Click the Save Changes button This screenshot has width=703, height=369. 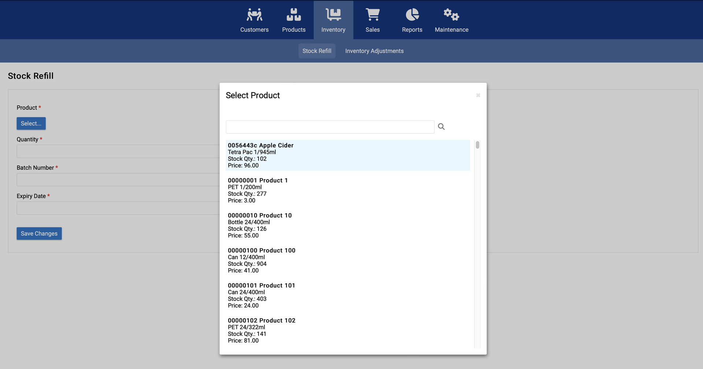coord(39,233)
